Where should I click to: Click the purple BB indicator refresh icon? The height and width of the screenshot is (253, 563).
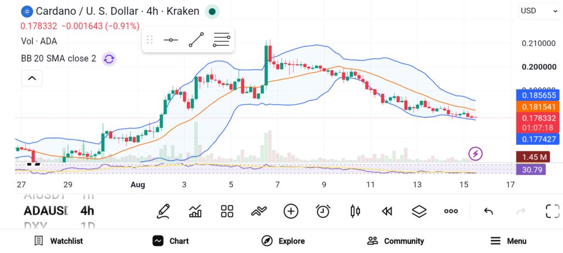[109, 59]
